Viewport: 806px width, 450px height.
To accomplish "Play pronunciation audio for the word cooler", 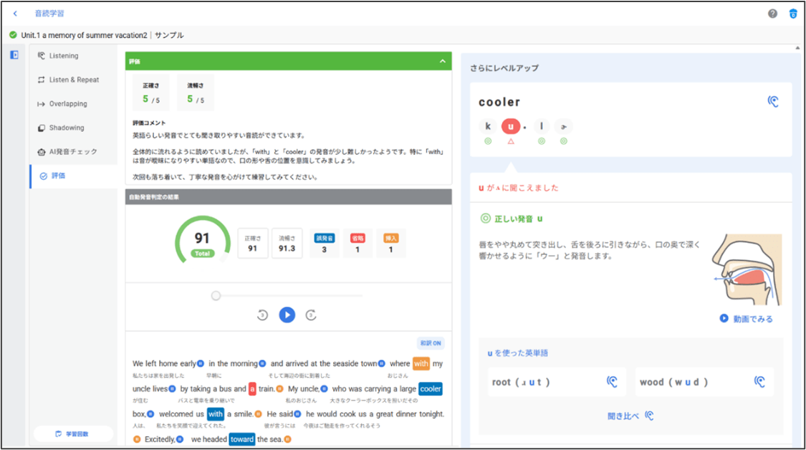I will pos(772,100).
